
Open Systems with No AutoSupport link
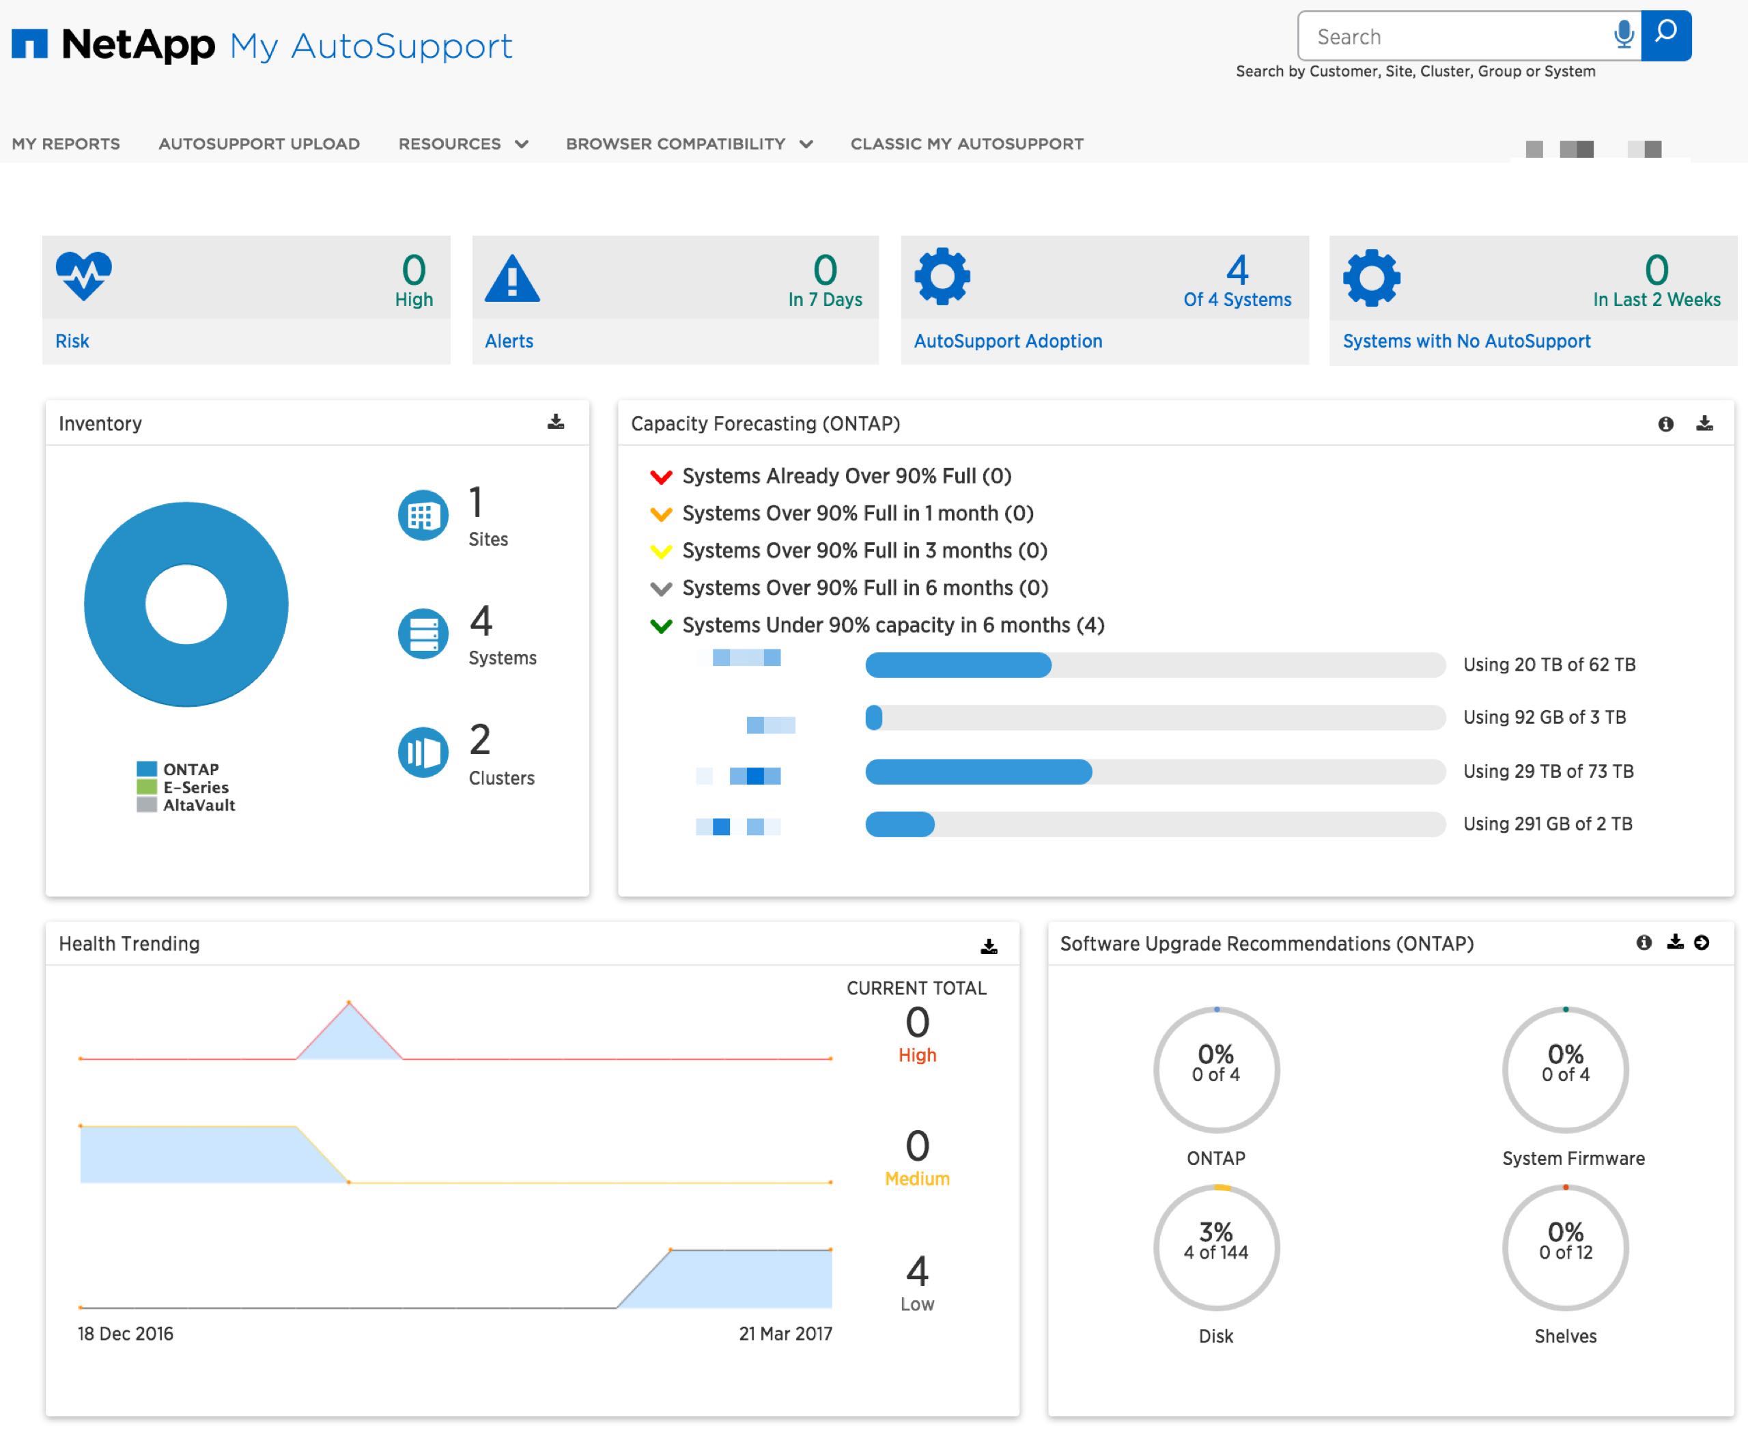[1466, 341]
